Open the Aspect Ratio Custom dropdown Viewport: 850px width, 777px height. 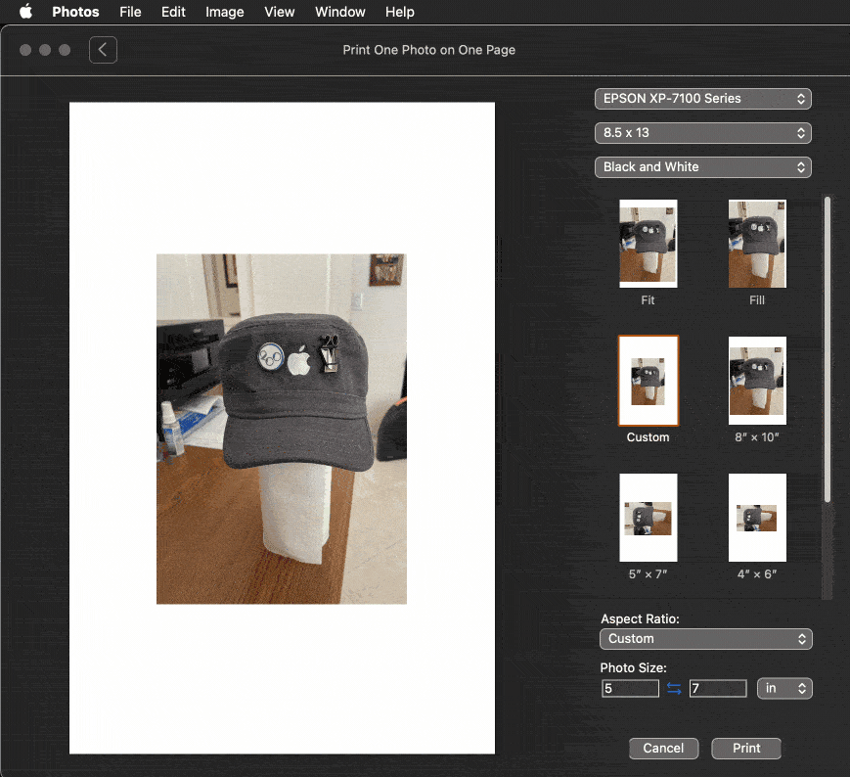click(x=705, y=639)
